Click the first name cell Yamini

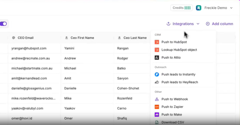87,48
